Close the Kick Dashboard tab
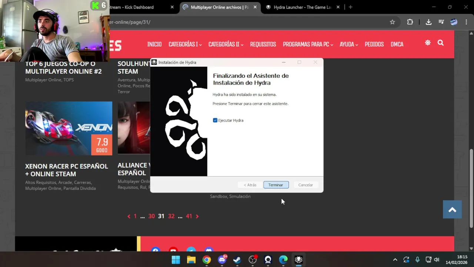This screenshot has width=474, height=267. click(172, 7)
